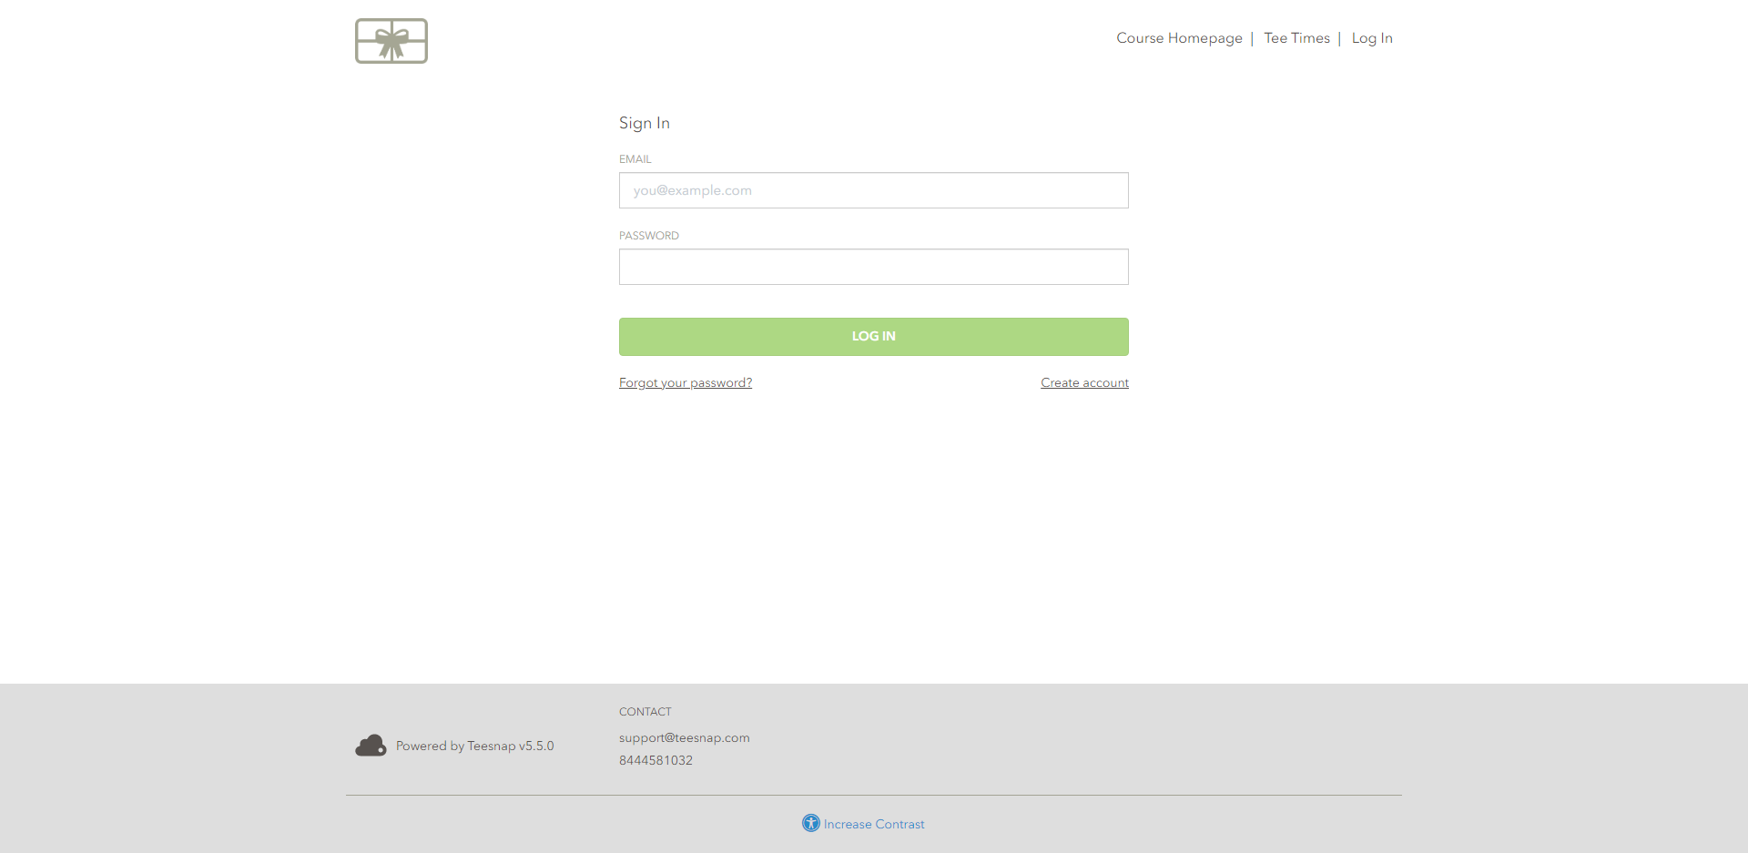Screen dimensions: 1748x853
Task: Click the PASSWORD field label
Action: pos(649,236)
